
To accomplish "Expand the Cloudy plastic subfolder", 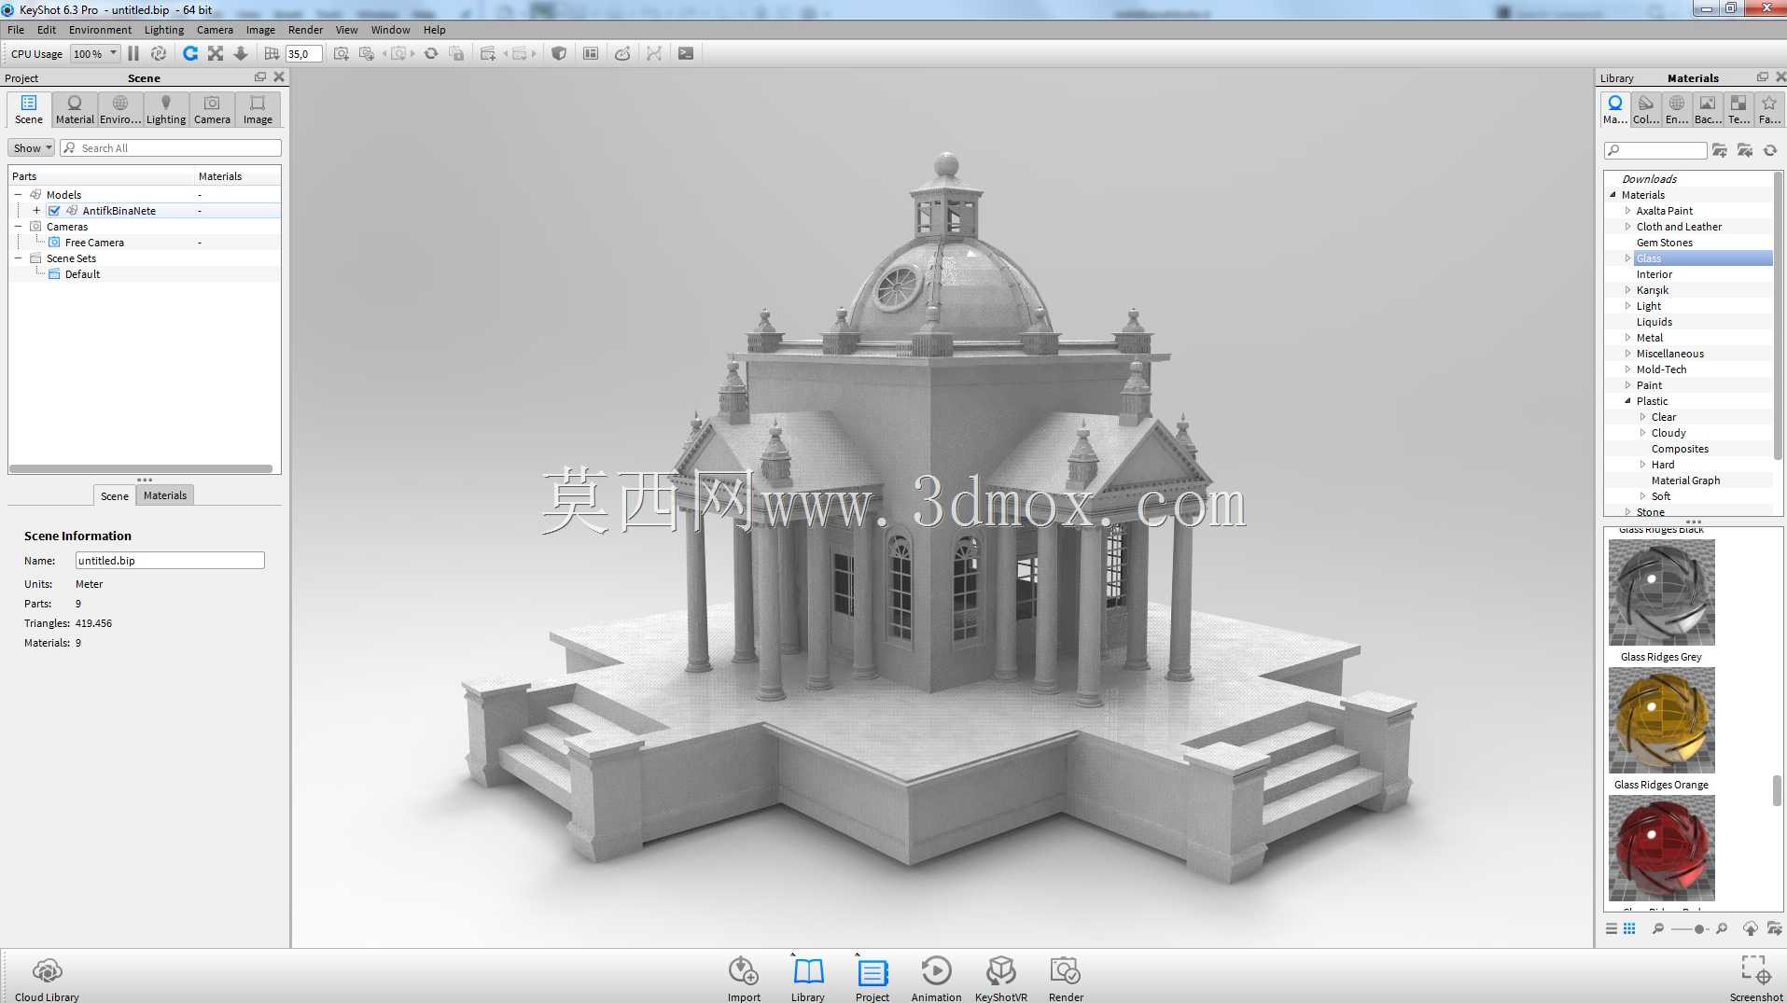I will click(x=1643, y=433).
